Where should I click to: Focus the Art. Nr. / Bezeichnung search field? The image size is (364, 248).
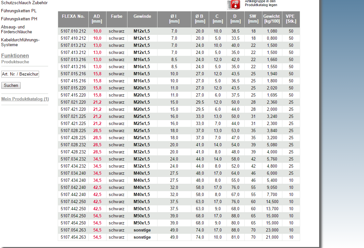pos(20,74)
